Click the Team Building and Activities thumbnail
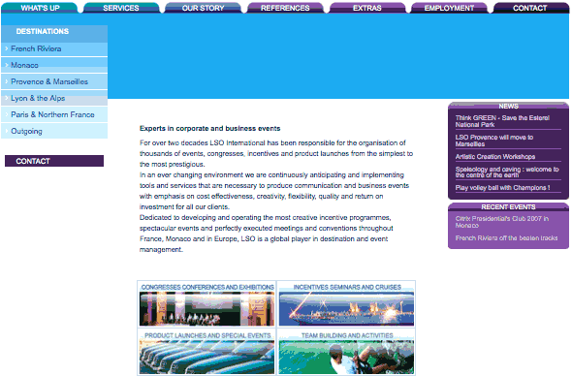The height and width of the screenshot is (376, 572). [x=346, y=352]
